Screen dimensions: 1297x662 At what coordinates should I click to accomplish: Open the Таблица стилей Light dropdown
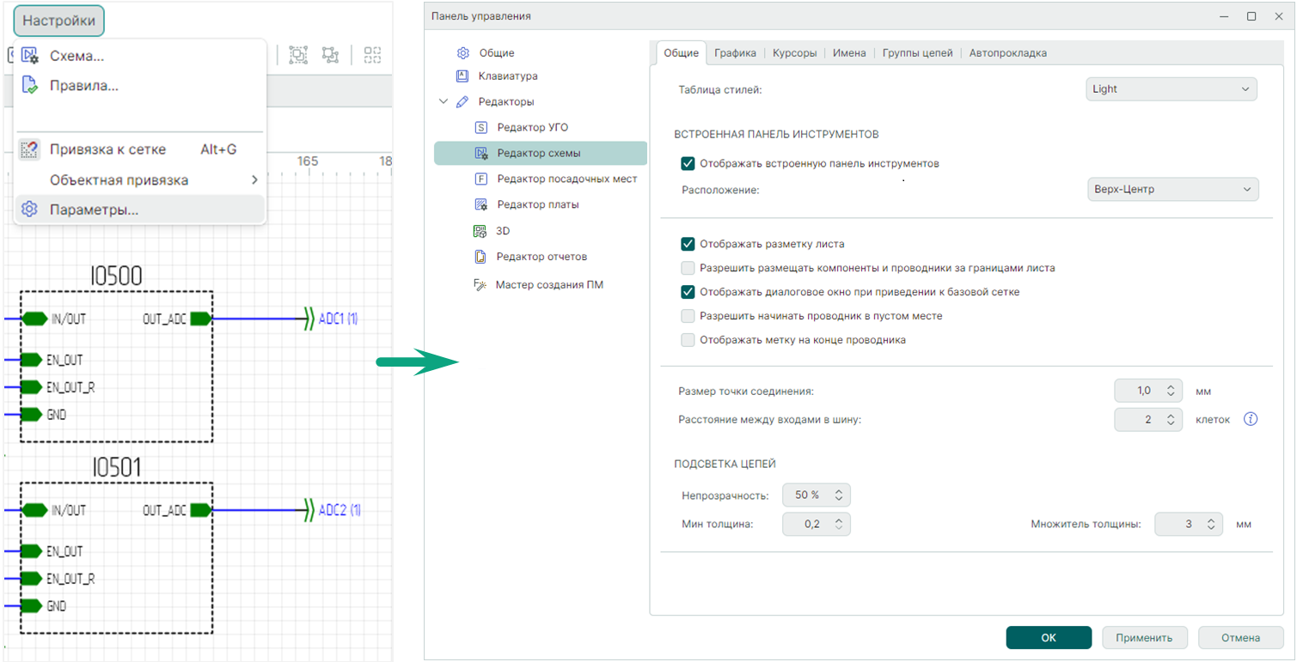[1171, 89]
